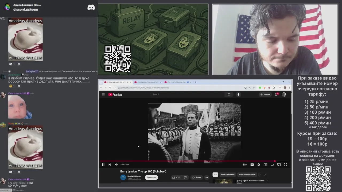Close the Barry Lyndon browser tab
Screen dimensions: 342x192
click(x=131, y=82)
